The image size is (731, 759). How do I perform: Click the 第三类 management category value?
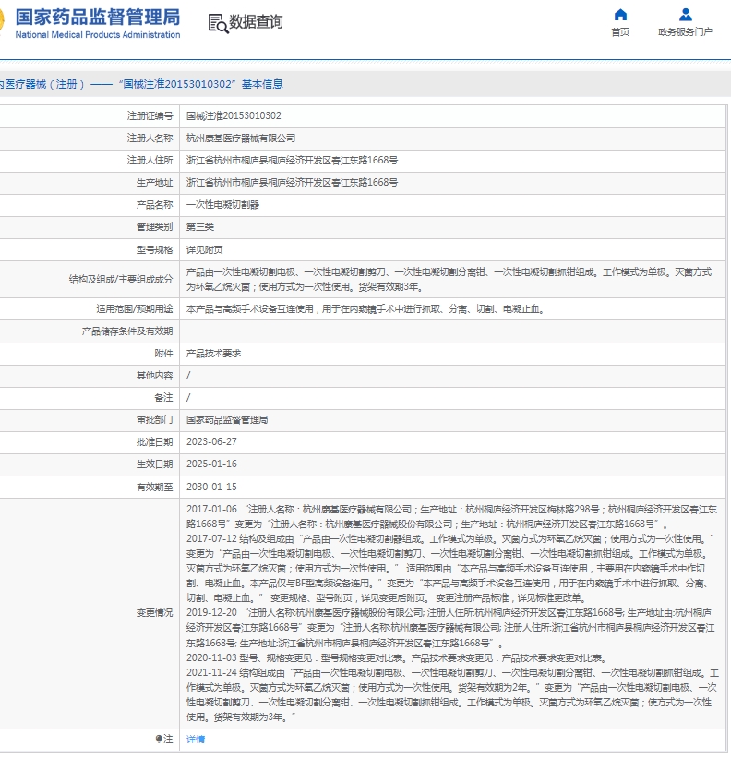pos(199,226)
